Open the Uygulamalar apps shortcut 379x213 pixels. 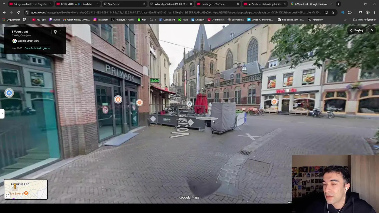pos(11,20)
